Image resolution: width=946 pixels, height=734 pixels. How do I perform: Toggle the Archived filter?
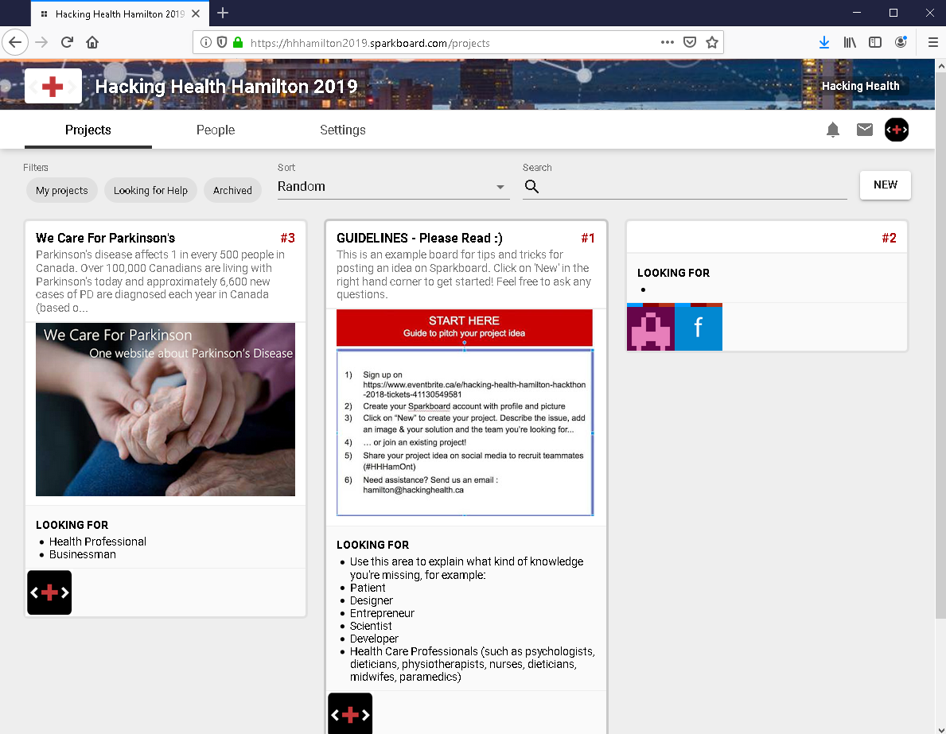coord(232,191)
